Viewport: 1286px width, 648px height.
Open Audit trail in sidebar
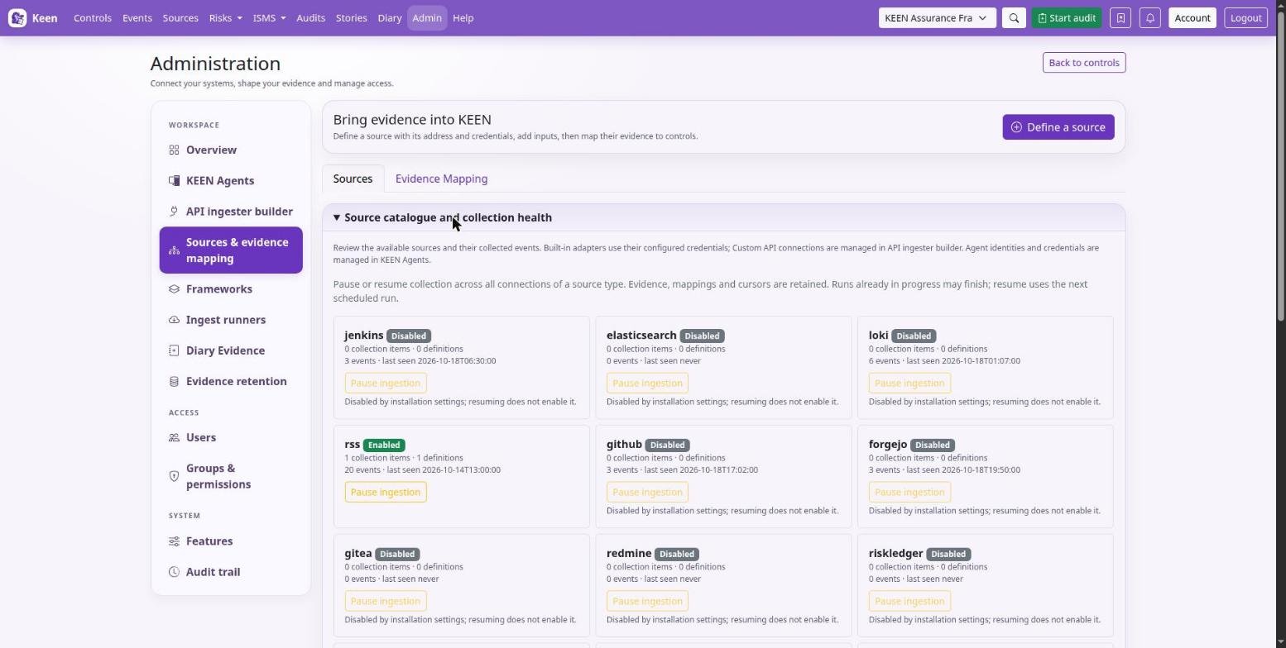[231, 572]
